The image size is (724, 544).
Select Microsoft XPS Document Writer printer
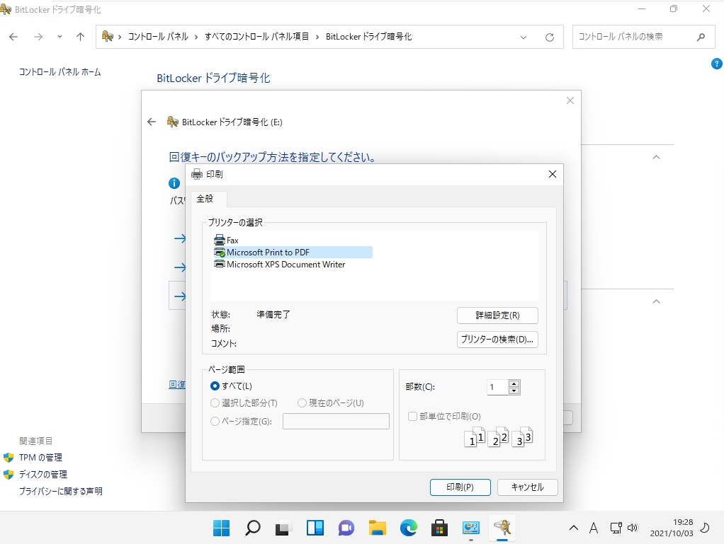pyautogui.click(x=280, y=264)
